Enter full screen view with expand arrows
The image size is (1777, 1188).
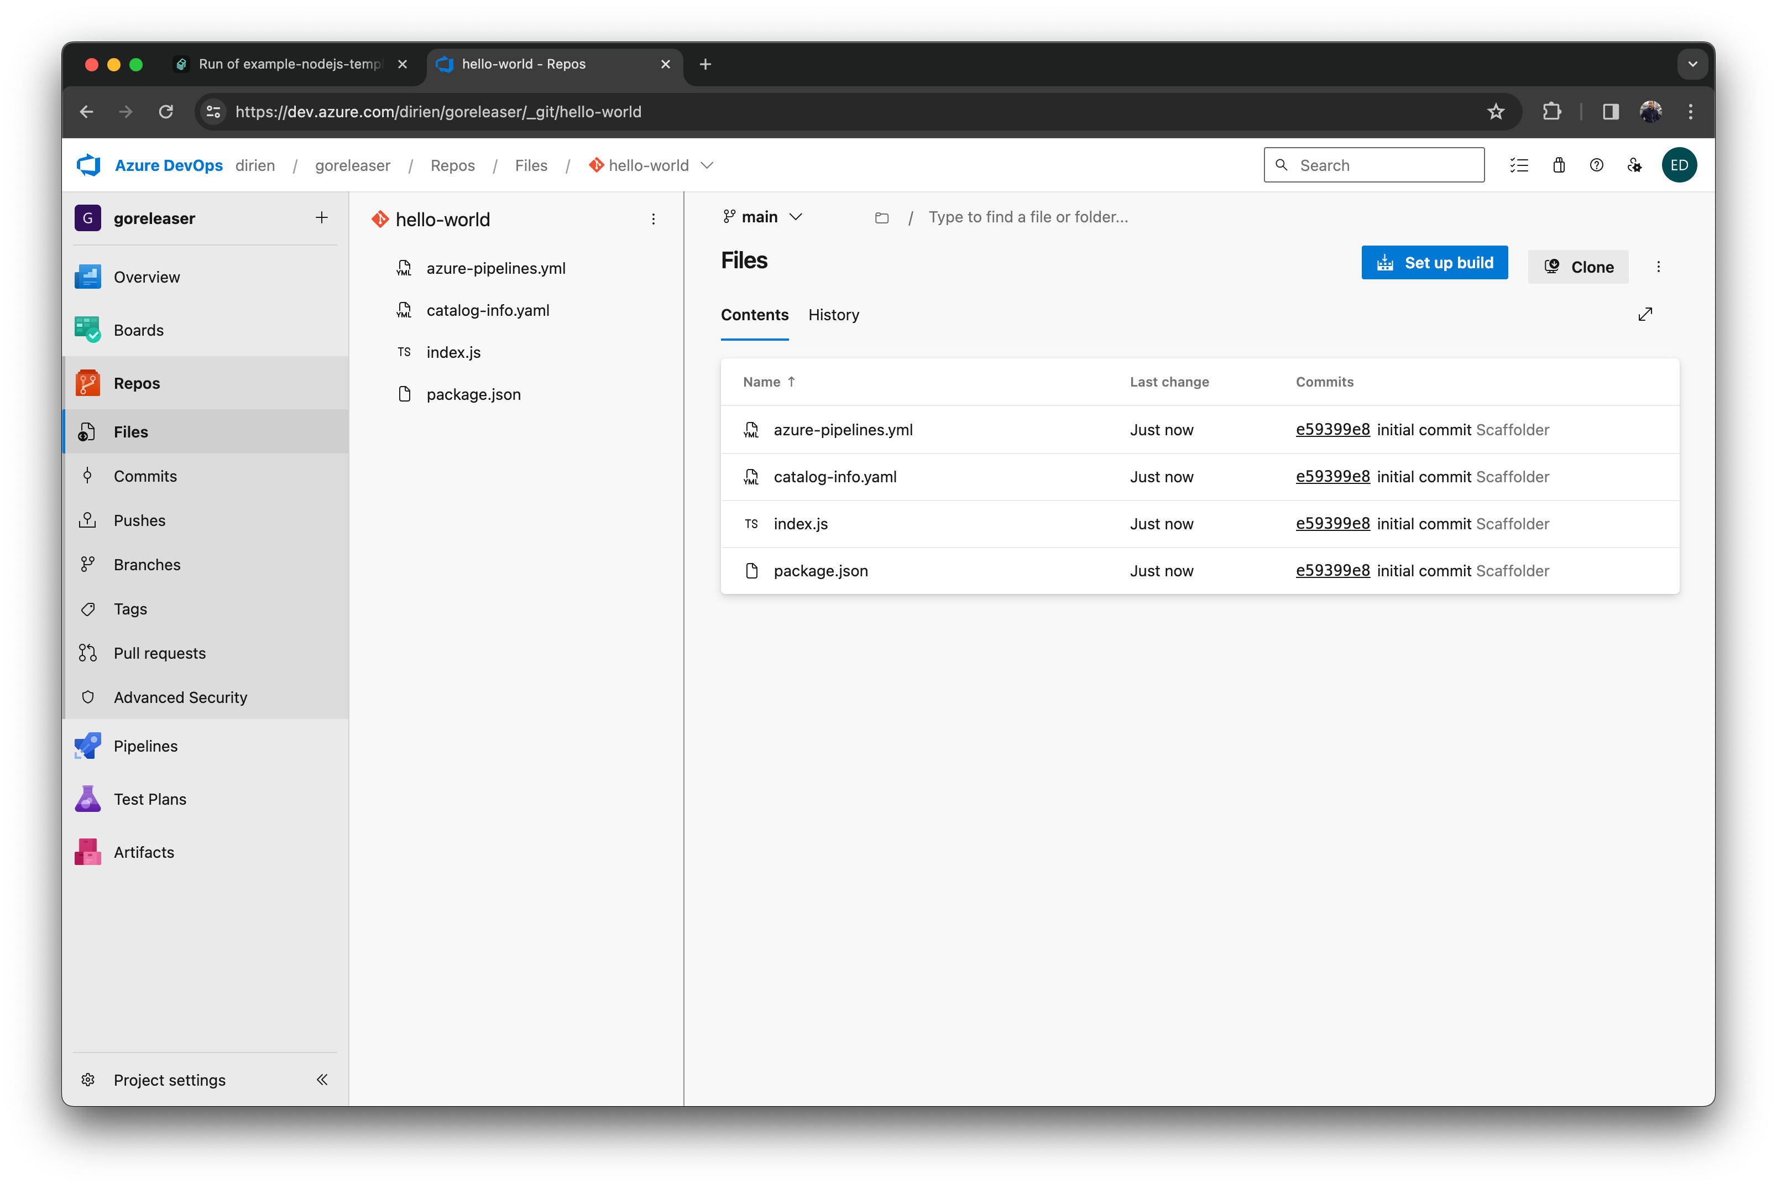click(x=1645, y=315)
